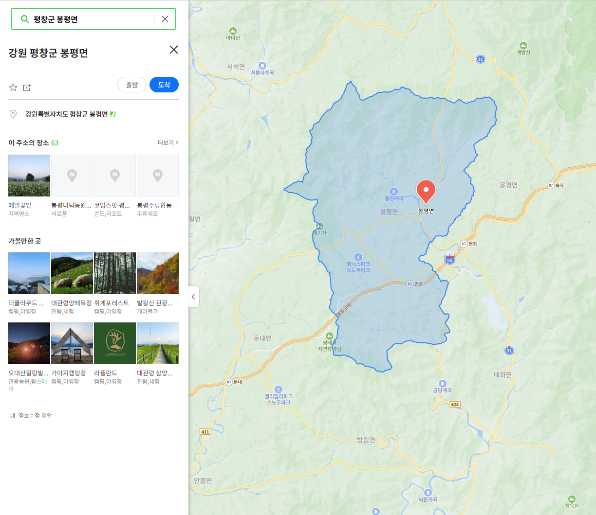
Task: Click the 흥정계곡 map marker
Action: pyautogui.click(x=394, y=192)
